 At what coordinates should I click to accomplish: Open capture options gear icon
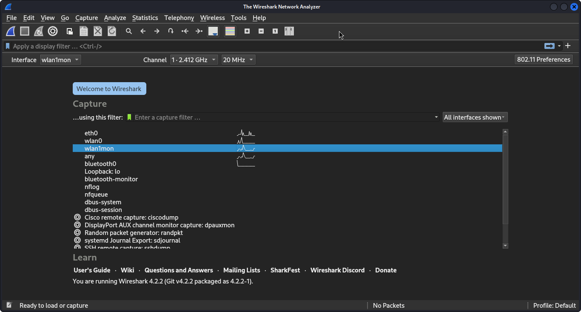53,31
